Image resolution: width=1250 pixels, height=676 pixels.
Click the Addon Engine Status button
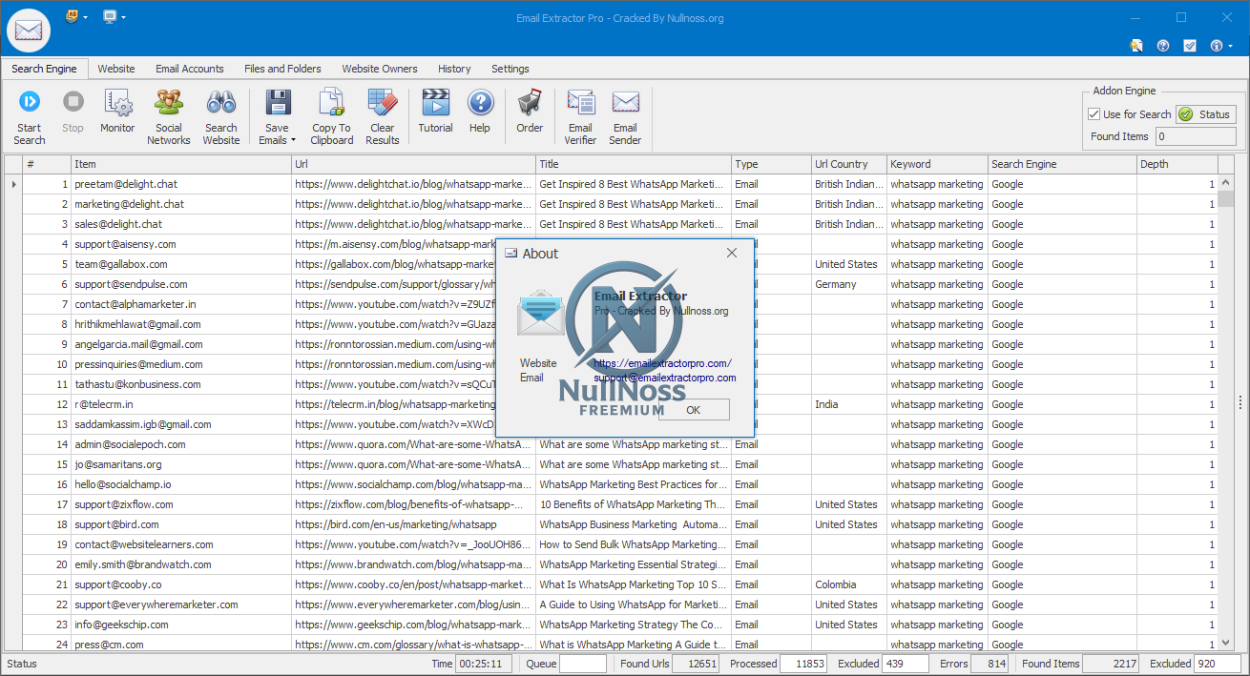(1206, 114)
